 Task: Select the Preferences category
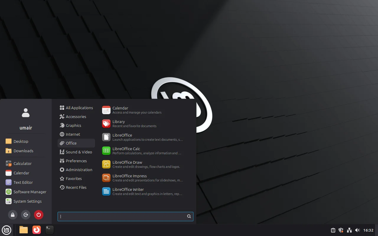76,161
